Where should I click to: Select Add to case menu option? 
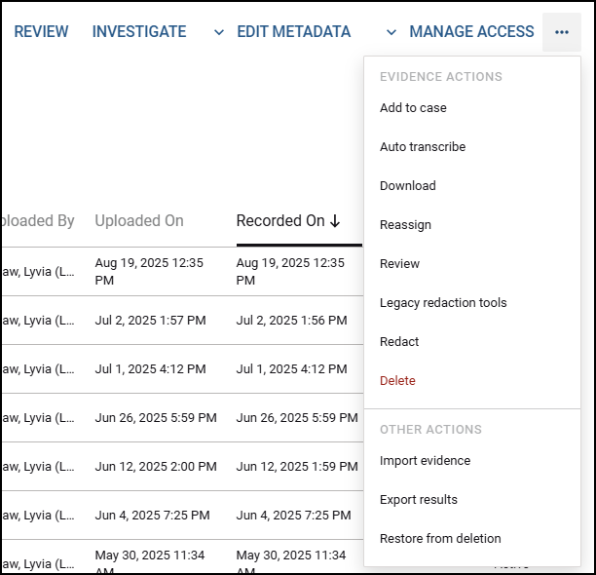coord(413,108)
